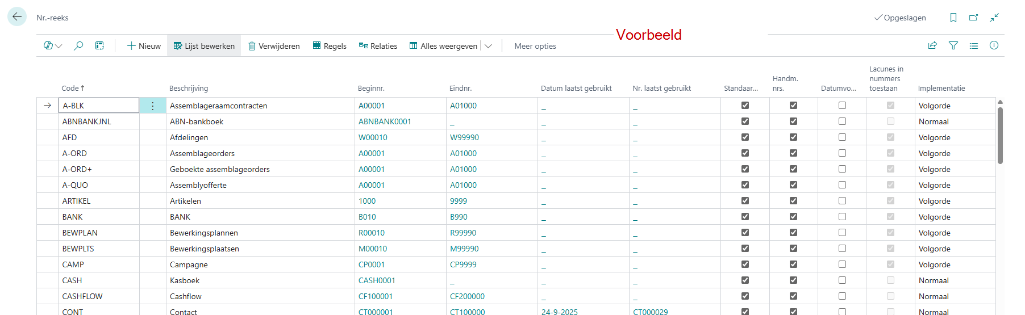This screenshot has width=1025, height=315.
Task: Open Meer opties menu
Action: (x=535, y=47)
